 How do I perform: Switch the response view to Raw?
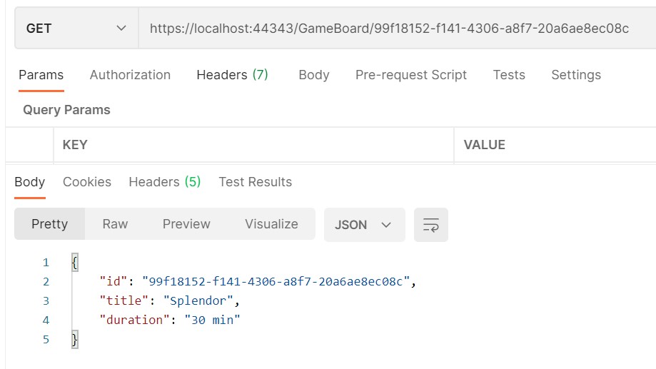tap(115, 224)
